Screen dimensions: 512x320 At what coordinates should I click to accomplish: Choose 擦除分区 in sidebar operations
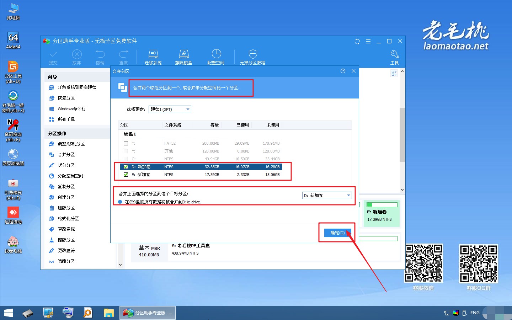point(66,240)
